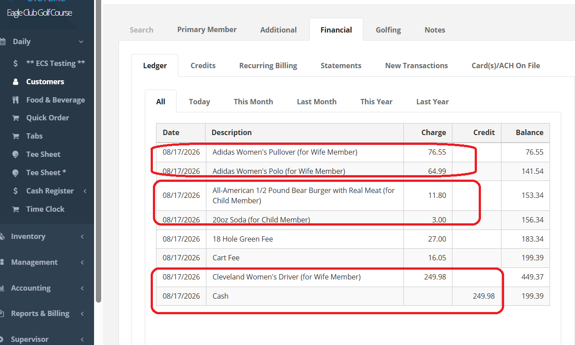Click the Eagle Club Golf Course title
The height and width of the screenshot is (345, 575).
[39, 12]
